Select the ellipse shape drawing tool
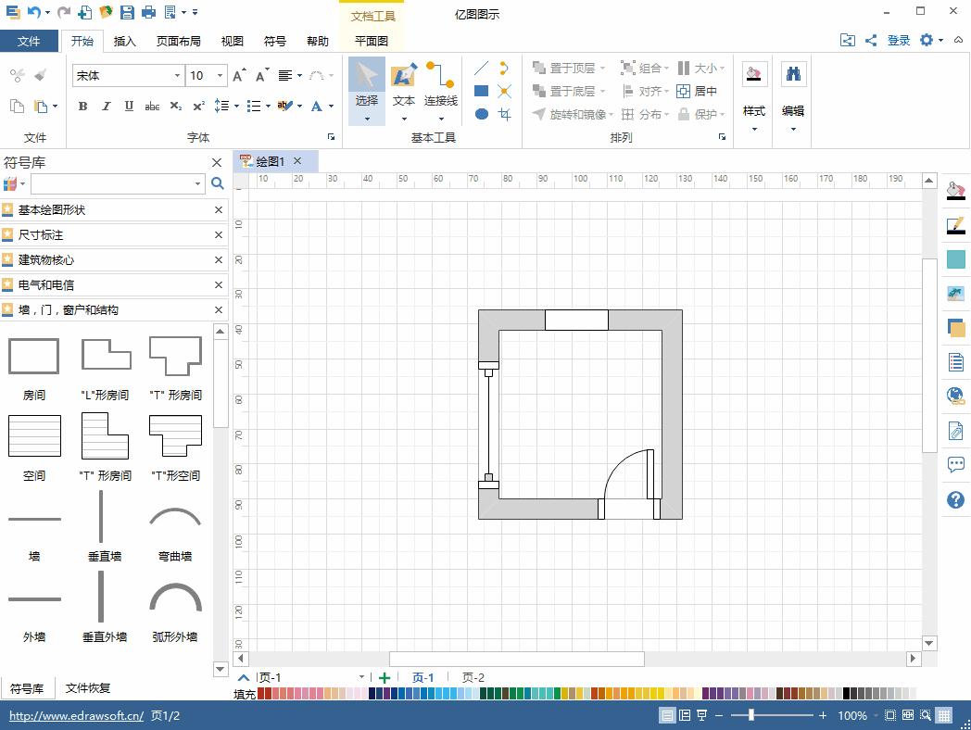This screenshot has height=730, width=971. click(481, 114)
